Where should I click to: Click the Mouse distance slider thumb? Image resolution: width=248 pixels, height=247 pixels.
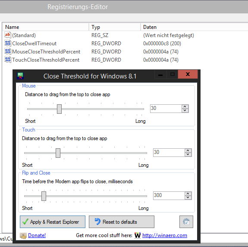[x=60, y=109]
